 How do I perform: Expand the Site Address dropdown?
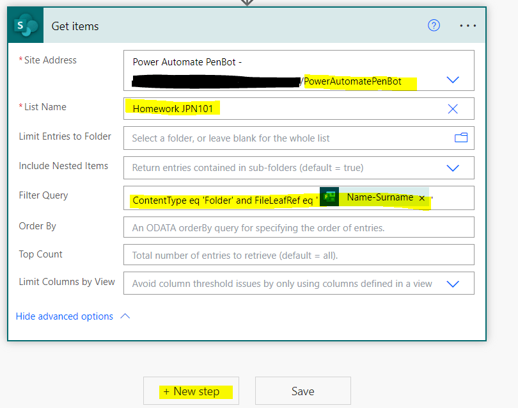coord(453,80)
